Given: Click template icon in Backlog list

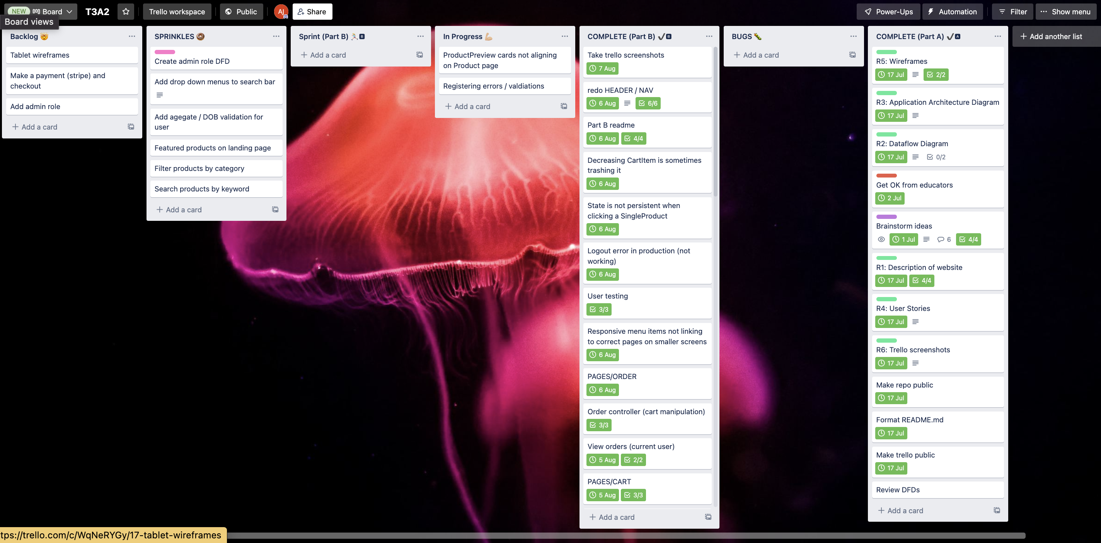Looking at the screenshot, I should click(x=131, y=126).
